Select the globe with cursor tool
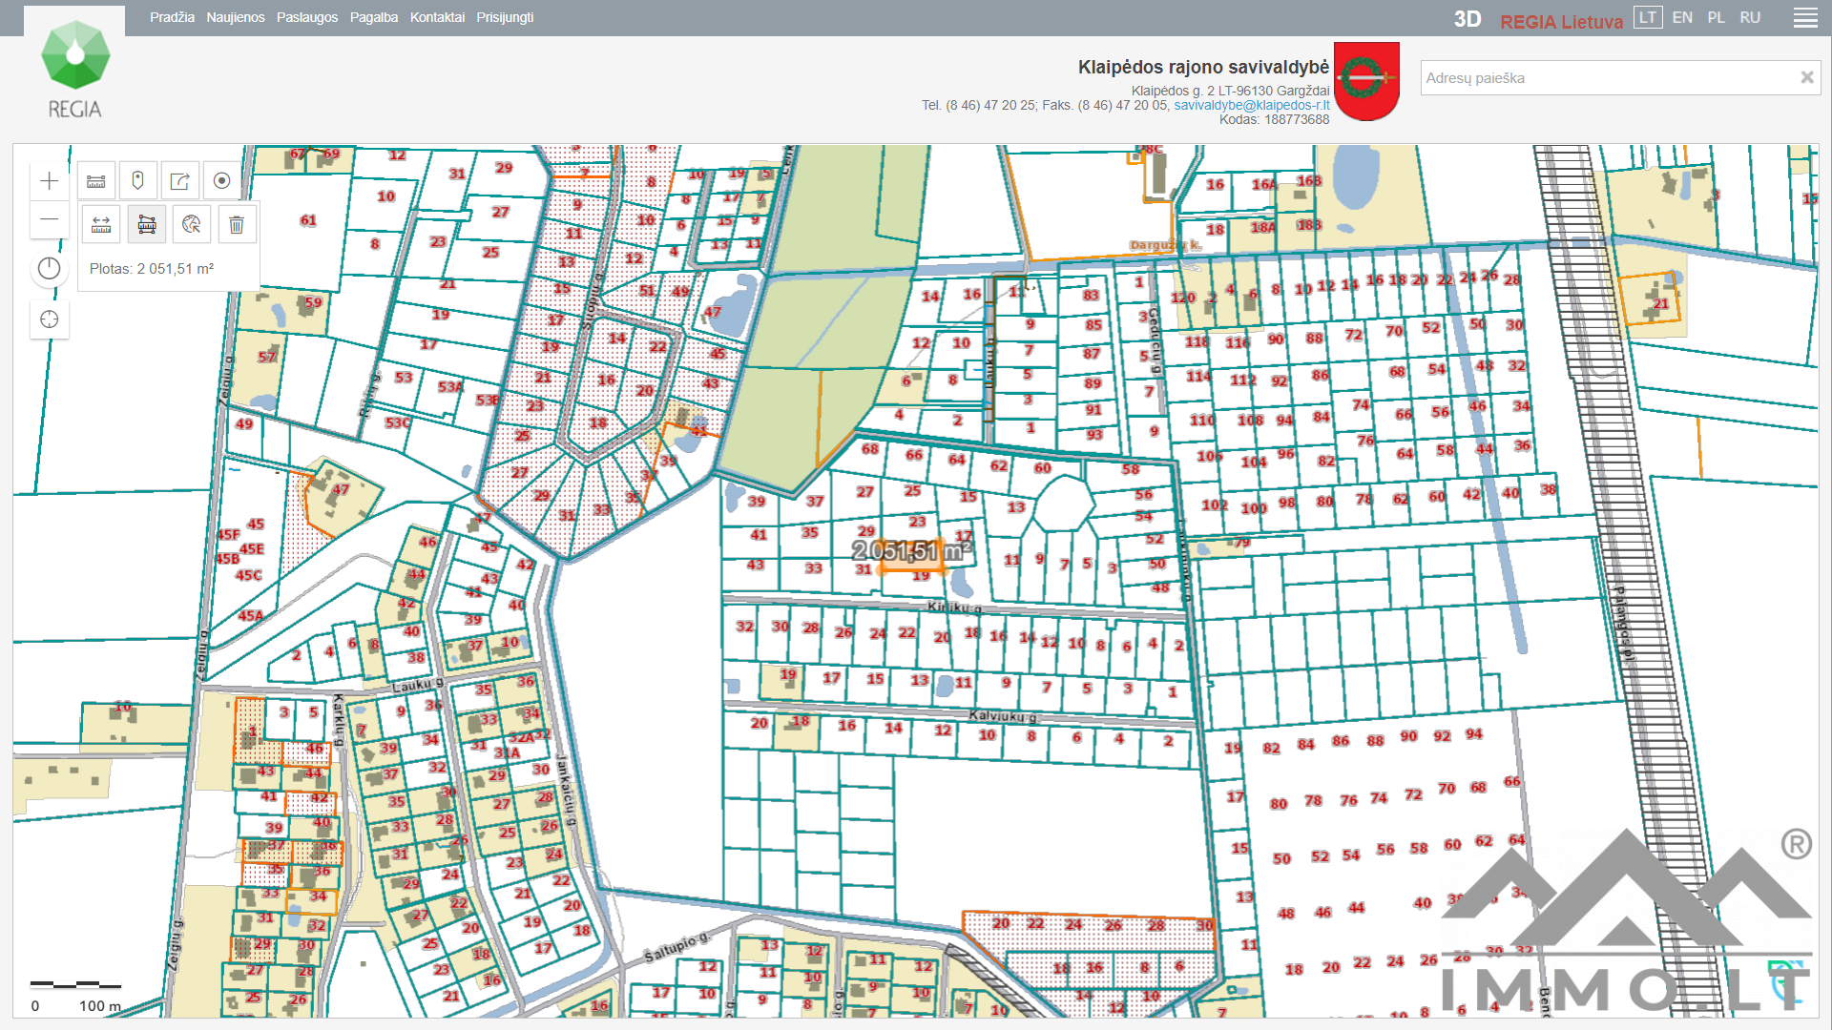1832x1030 pixels. click(192, 225)
